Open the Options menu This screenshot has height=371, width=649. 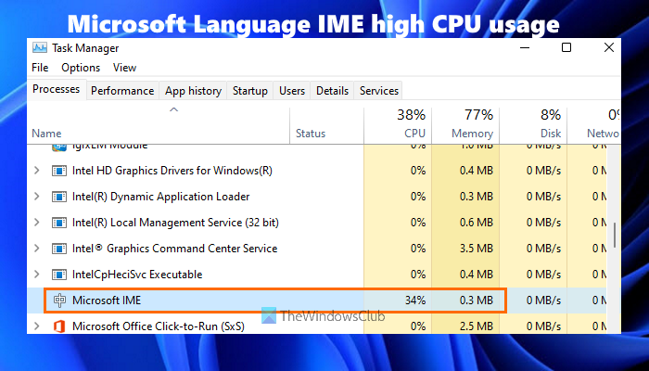point(81,68)
